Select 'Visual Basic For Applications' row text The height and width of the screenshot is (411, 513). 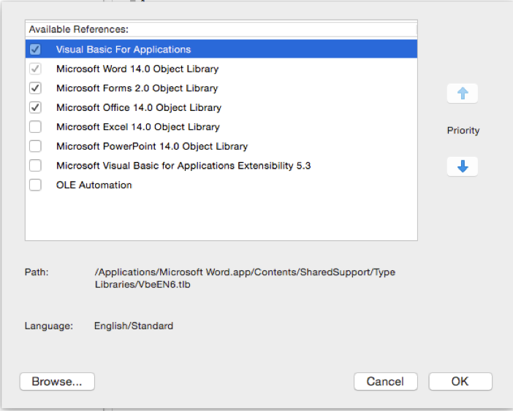coord(123,50)
